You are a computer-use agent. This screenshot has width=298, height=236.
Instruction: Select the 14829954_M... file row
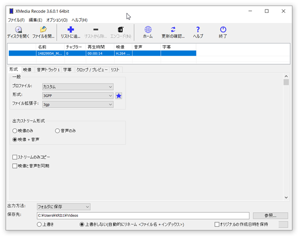[x=102, y=53]
